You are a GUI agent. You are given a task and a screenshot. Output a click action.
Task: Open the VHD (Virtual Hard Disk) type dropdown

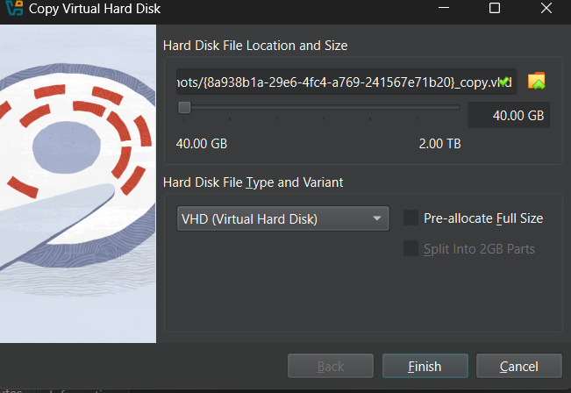click(x=282, y=218)
